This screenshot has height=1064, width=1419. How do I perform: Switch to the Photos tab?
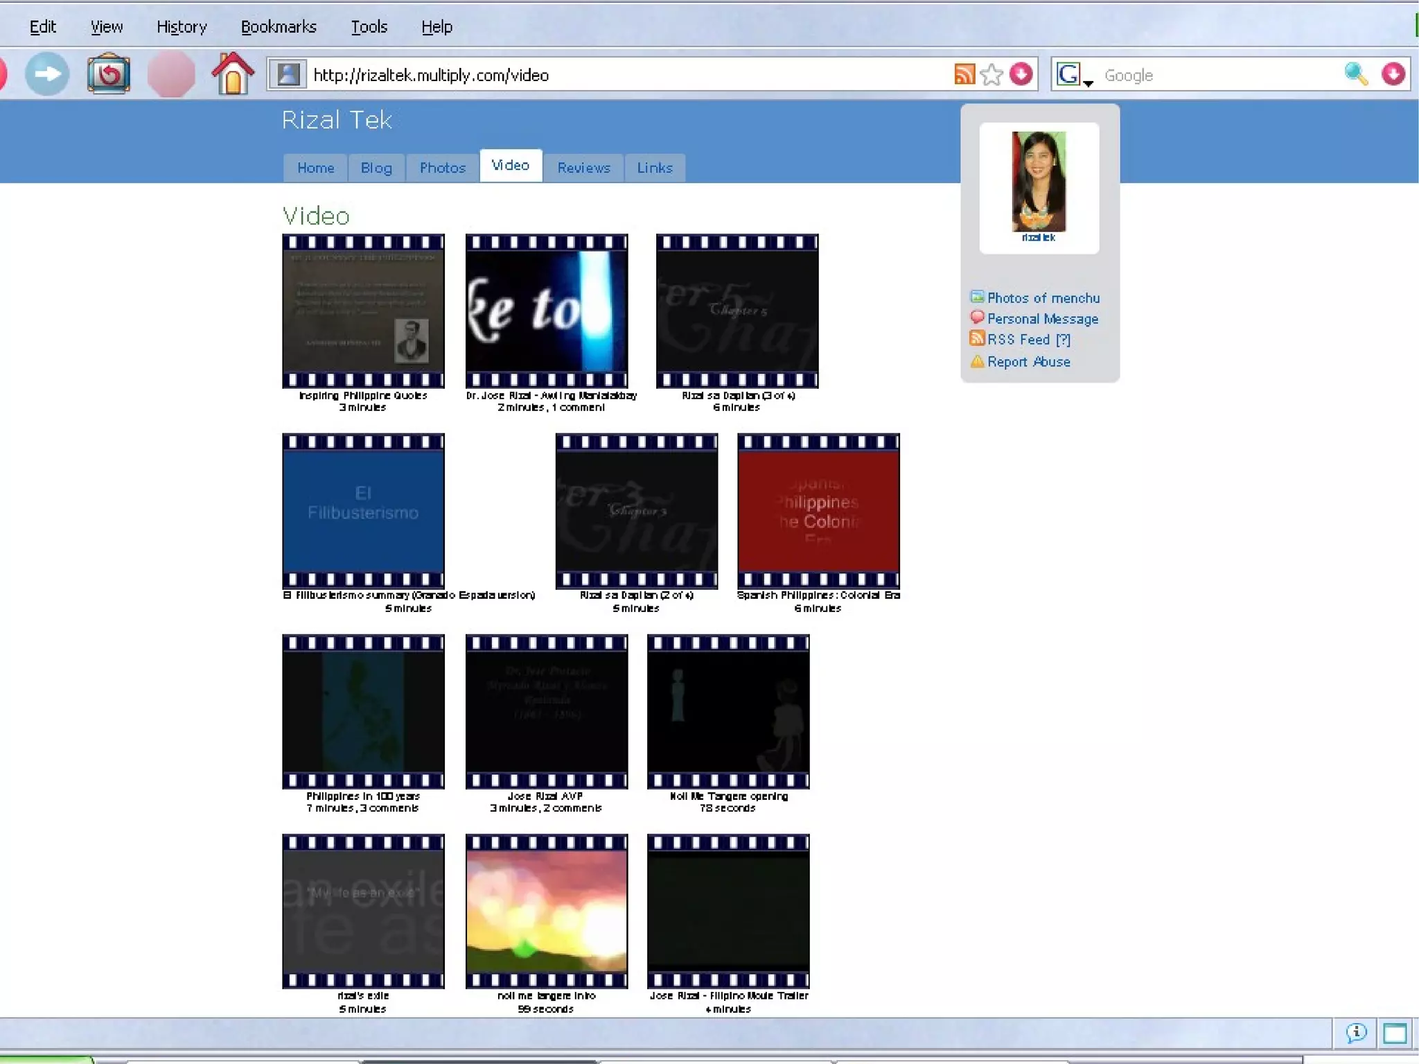tap(442, 168)
